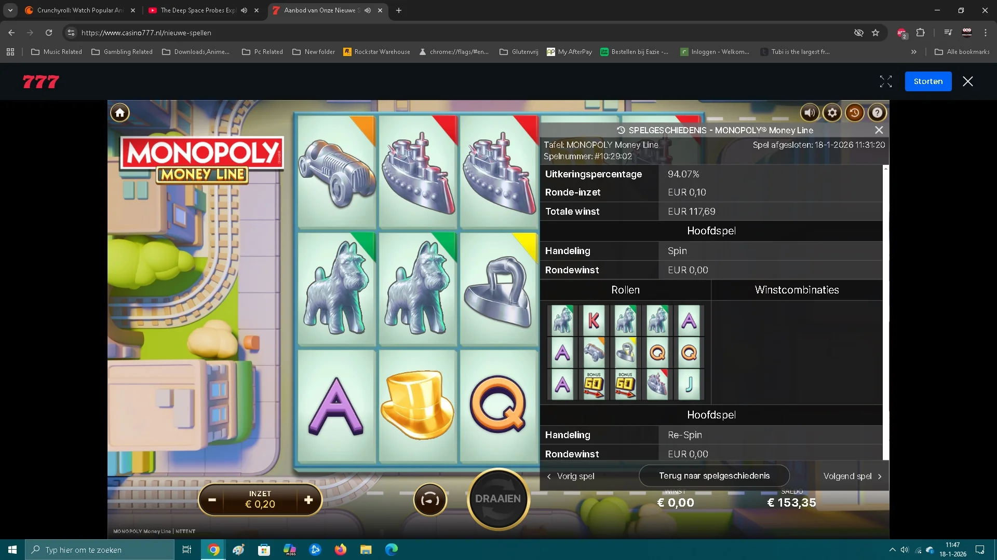Open the tab search dropdown
The height and width of the screenshot is (560, 997).
pos(10,10)
